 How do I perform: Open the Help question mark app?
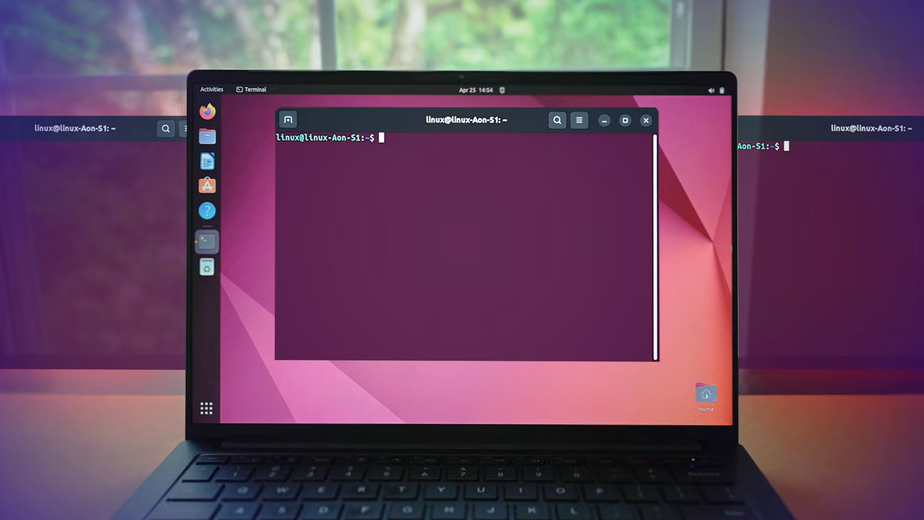207,211
